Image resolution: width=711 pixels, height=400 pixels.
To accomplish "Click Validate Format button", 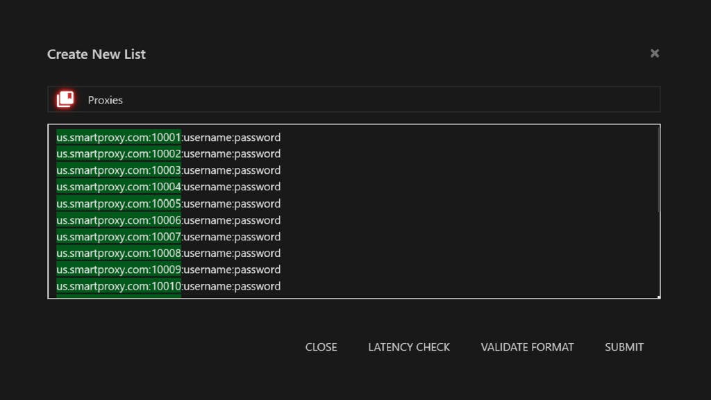I will tap(527, 347).
